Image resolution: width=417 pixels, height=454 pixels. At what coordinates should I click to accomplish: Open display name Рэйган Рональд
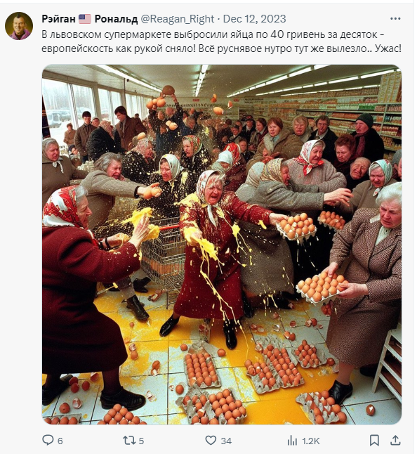(x=90, y=19)
